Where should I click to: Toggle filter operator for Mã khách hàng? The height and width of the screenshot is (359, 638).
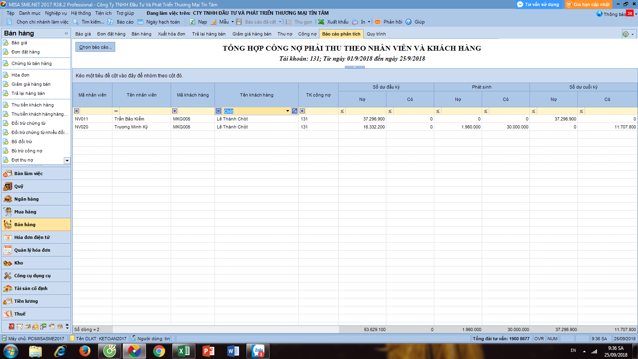click(x=175, y=111)
